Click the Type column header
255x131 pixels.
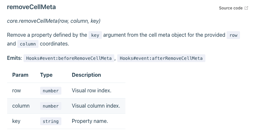tap(46, 75)
